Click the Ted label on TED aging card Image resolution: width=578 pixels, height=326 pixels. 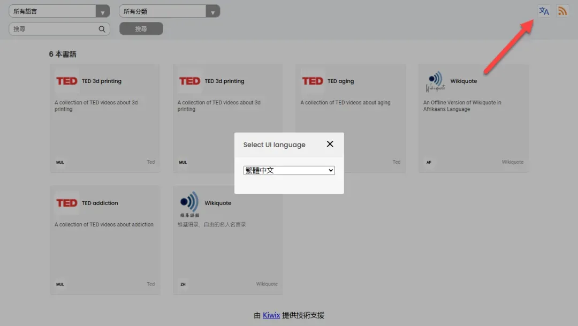(x=396, y=162)
